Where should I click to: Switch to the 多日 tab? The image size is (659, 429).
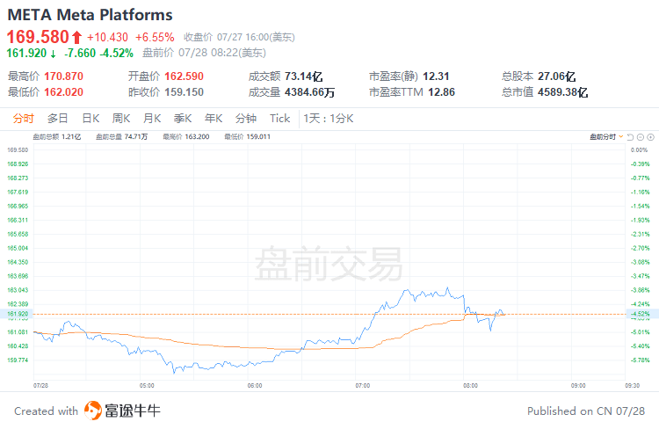pyautogui.click(x=58, y=119)
